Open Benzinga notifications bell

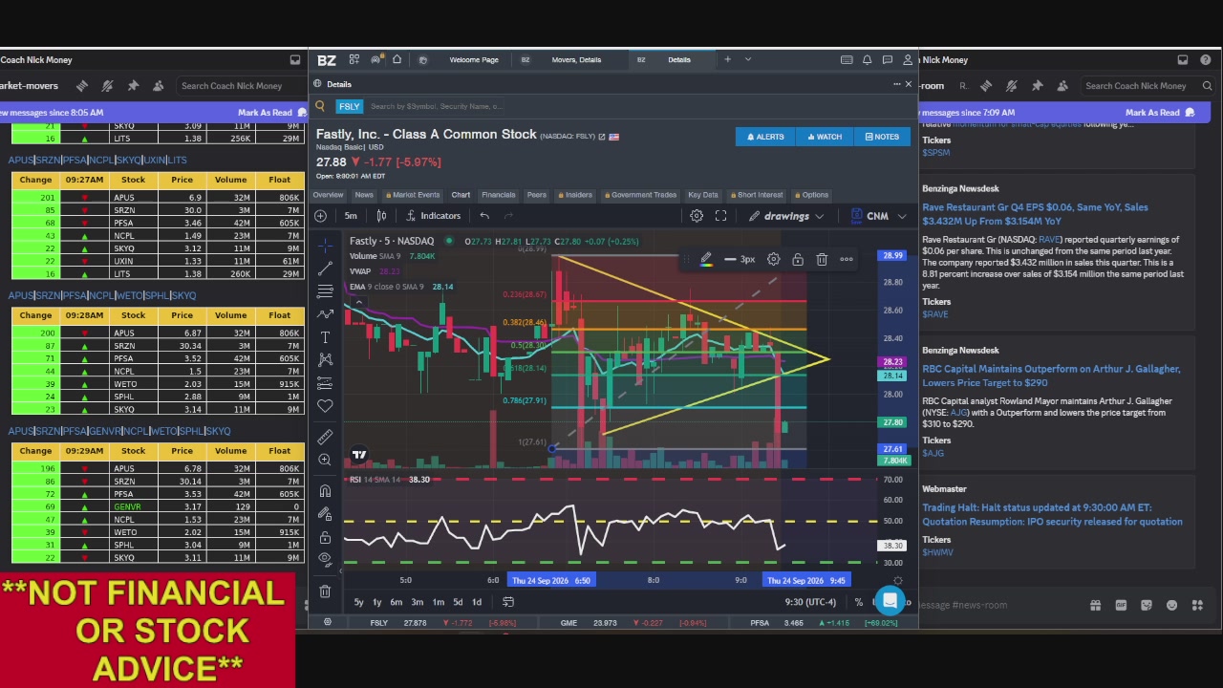(x=867, y=59)
